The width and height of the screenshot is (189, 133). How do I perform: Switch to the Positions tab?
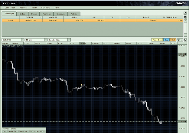[47, 14]
